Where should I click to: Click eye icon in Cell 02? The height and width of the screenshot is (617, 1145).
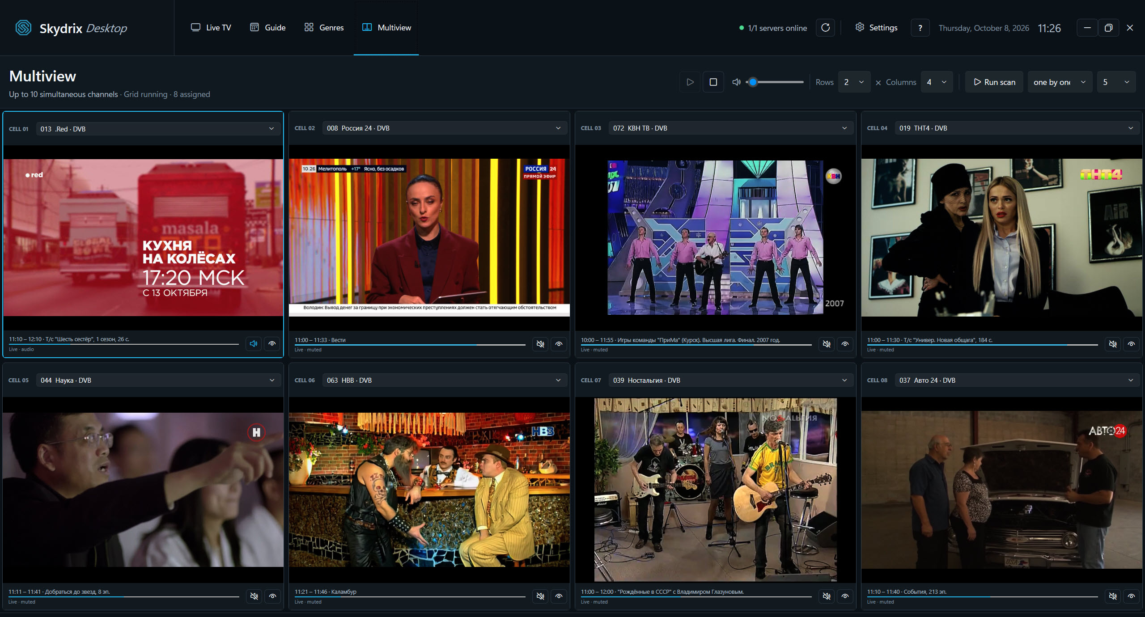(559, 344)
